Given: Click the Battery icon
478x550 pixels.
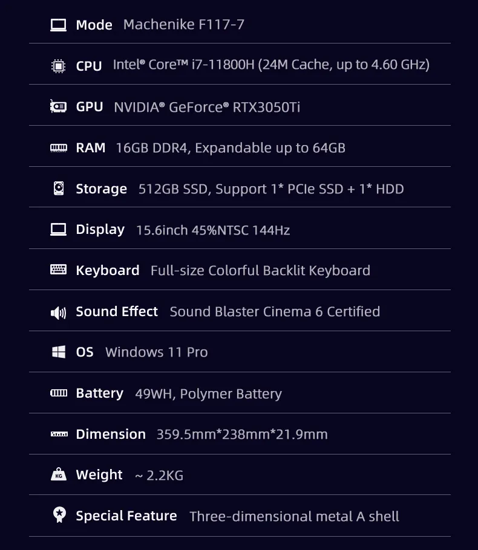Looking at the screenshot, I should tap(58, 393).
